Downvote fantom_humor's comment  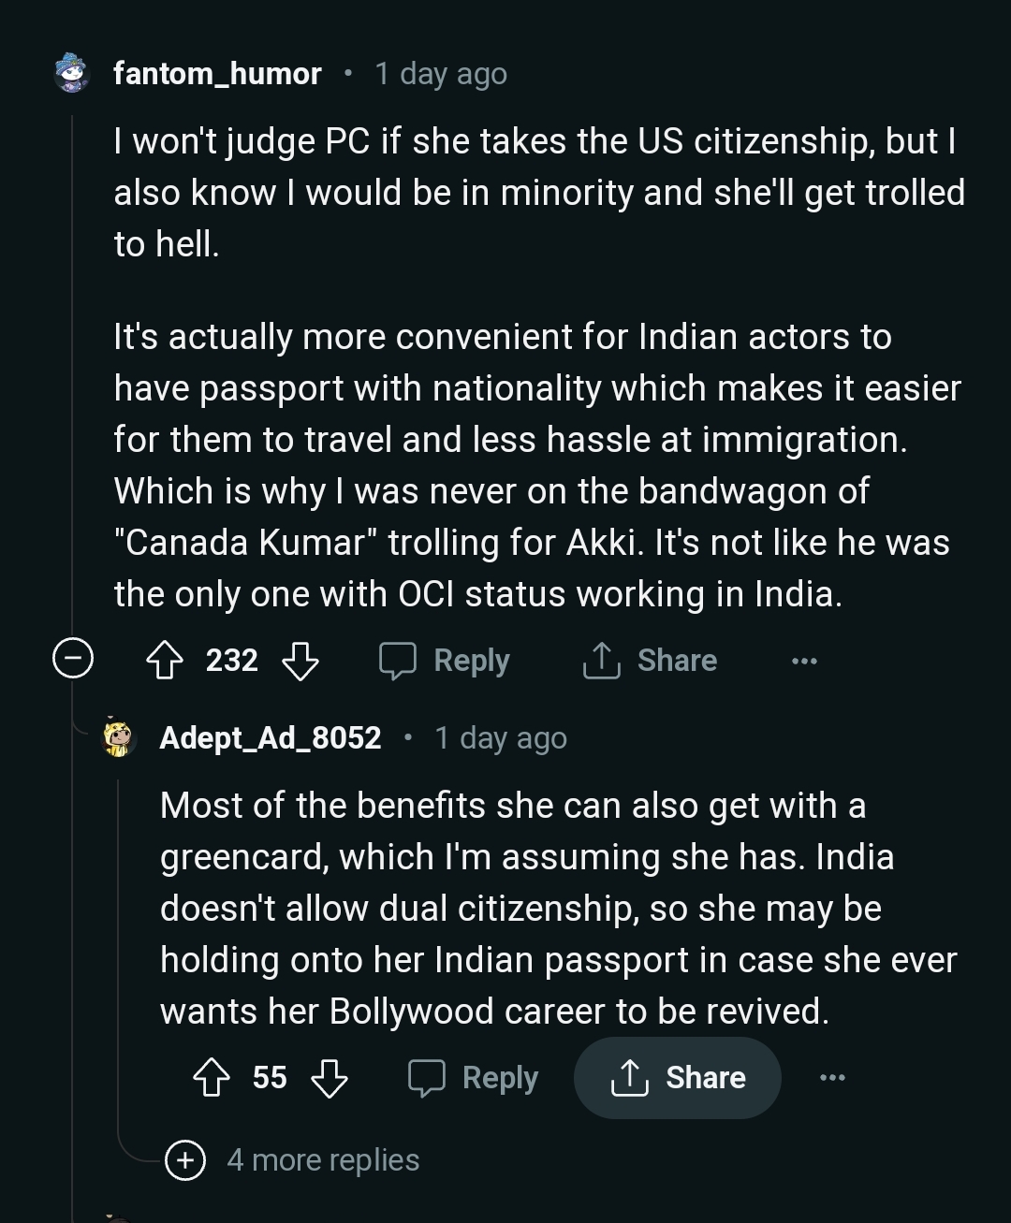(x=300, y=661)
